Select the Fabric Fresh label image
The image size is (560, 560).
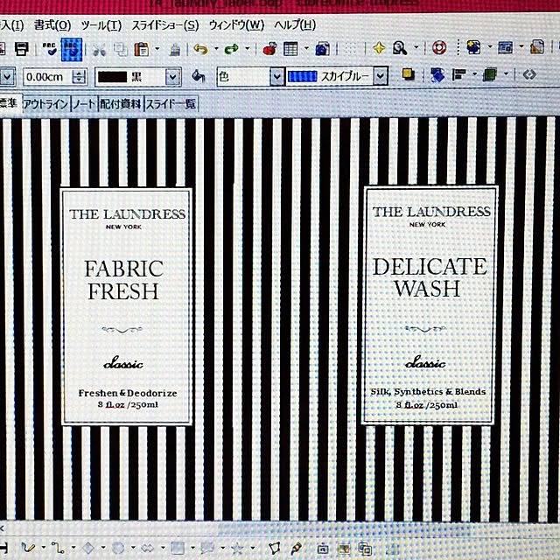tap(127, 306)
